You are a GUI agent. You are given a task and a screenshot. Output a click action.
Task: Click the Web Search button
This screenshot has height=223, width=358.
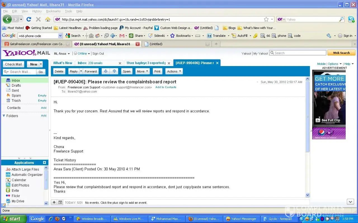(341, 53)
